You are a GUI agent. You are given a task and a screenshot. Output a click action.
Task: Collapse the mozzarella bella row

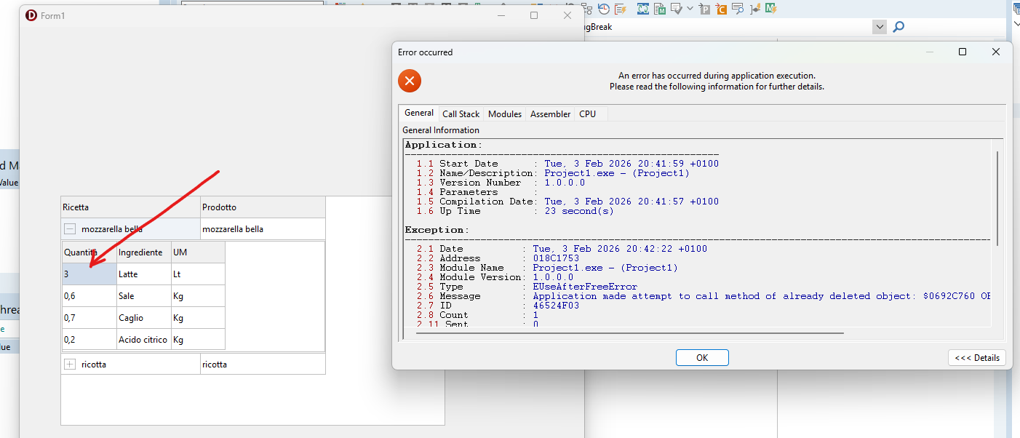(x=70, y=229)
